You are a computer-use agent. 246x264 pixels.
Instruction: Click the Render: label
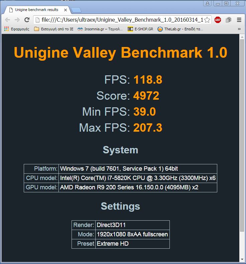[x=84, y=225]
